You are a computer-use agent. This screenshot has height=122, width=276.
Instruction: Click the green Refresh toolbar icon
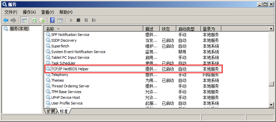pyautogui.click(x=35, y=20)
